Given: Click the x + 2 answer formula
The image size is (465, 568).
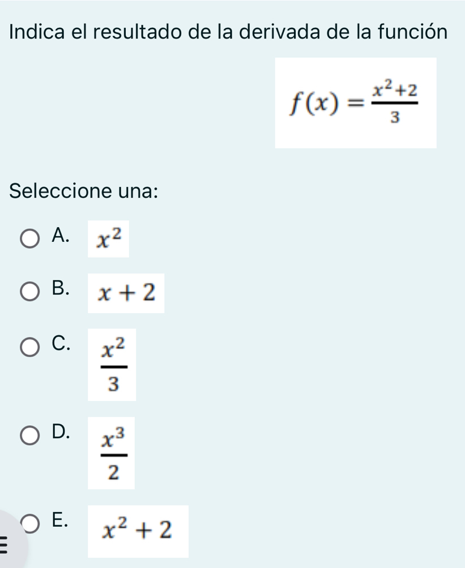Looking at the screenshot, I should click(x=126, y=293).
